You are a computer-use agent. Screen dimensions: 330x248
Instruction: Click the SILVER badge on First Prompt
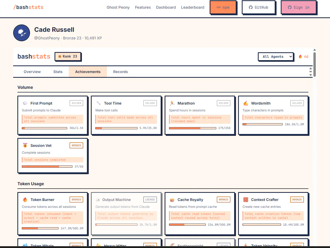tap(76, 103)
